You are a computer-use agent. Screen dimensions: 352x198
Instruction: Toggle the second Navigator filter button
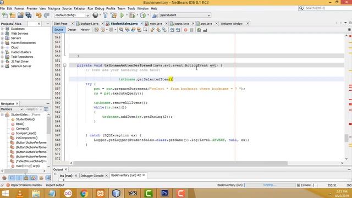[x=12, y=178]
